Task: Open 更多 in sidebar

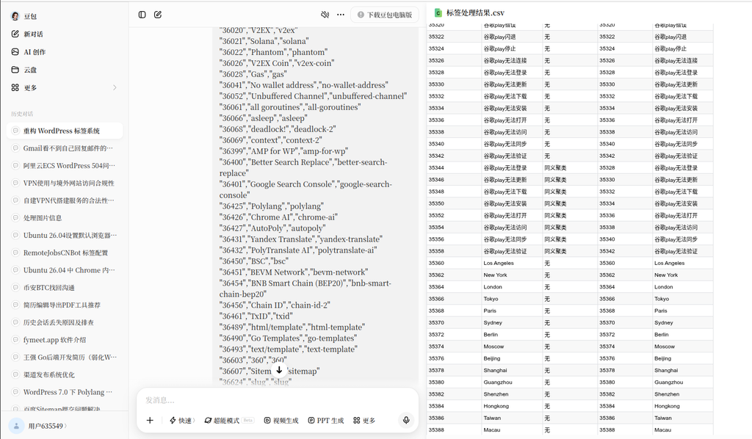Action: click(x=30, y=87)
